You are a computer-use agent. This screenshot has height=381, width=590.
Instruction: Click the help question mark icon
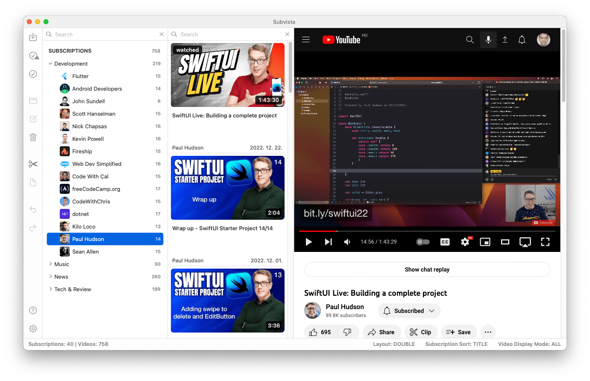[33, 310]
